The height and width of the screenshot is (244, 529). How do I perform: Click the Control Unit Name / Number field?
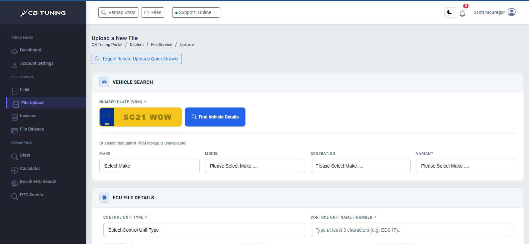pyautogui.click(x=411, y=230)
